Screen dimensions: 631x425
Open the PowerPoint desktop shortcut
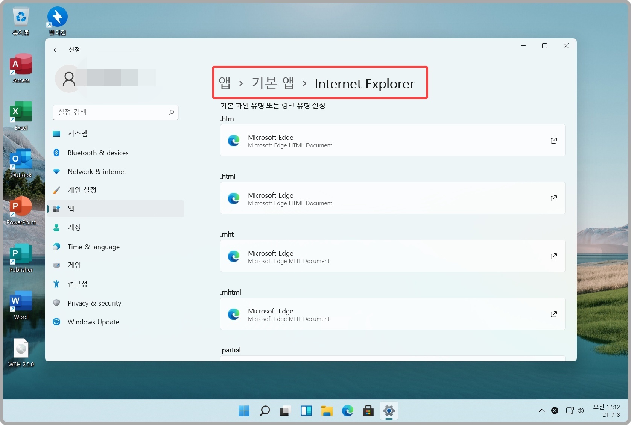click(21, 210)
